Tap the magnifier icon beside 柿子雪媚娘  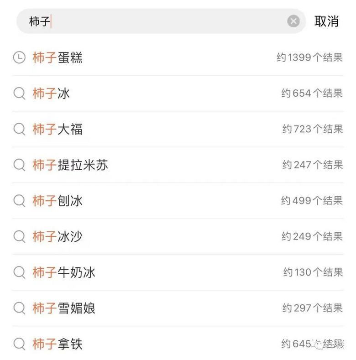click(x=19, y=308)
